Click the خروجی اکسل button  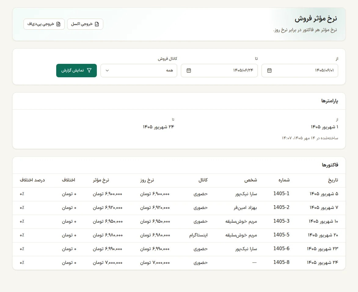click(x=85, y=24)
